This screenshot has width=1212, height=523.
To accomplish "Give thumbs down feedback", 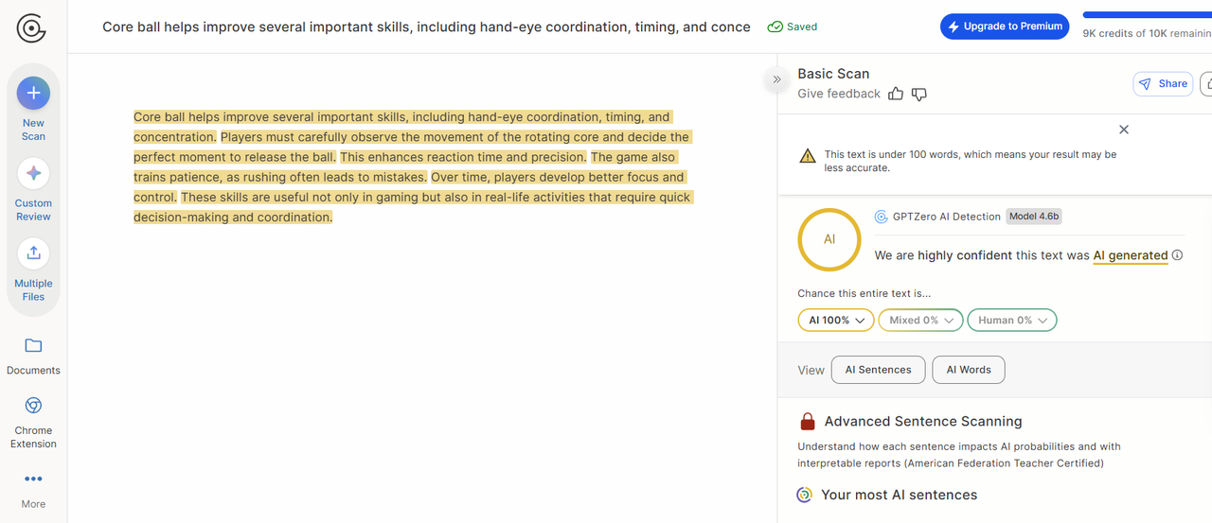I will click(x=918, y=95).
